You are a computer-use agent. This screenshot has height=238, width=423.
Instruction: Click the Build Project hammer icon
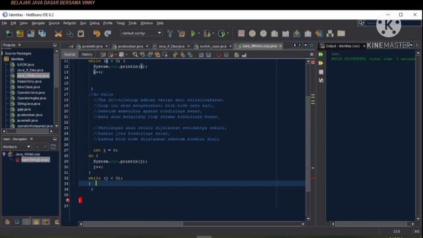click(x=170, y=34)
